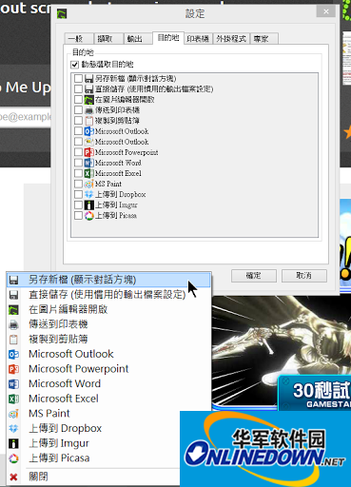The width and height of the screenshot is (351, 487).
Task: Choose 上傳到 Dropbox in popup menu
Action: point(93,428)
